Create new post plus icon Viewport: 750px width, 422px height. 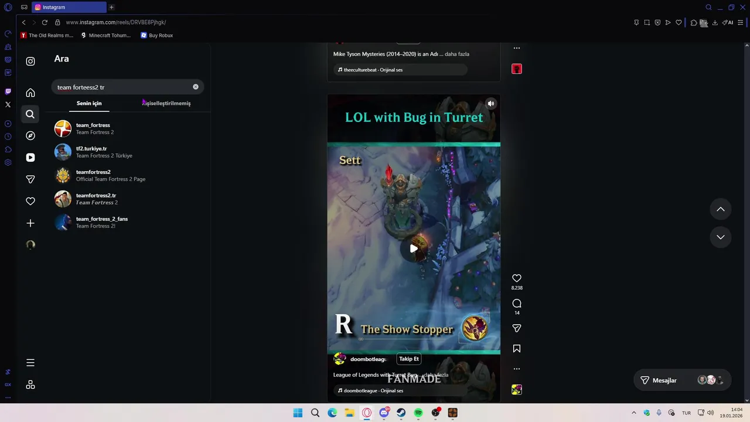coord(30,223)
